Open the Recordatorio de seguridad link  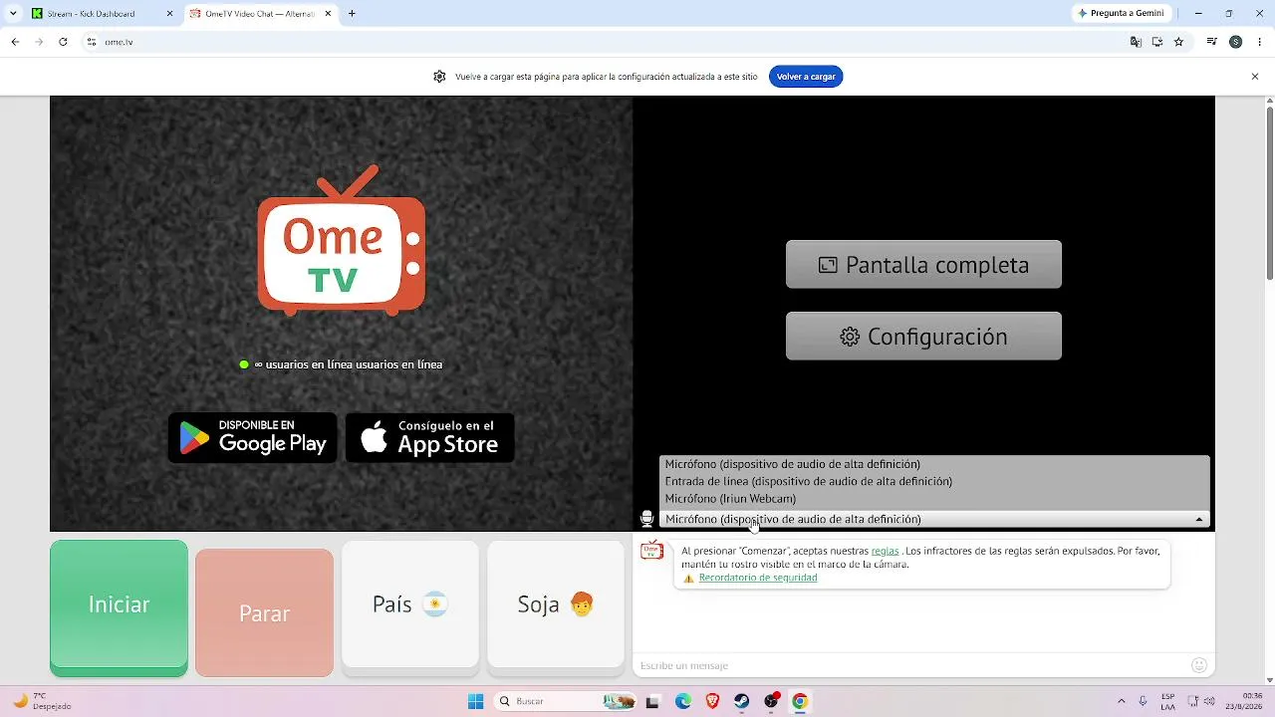click(x=758, y=578)
